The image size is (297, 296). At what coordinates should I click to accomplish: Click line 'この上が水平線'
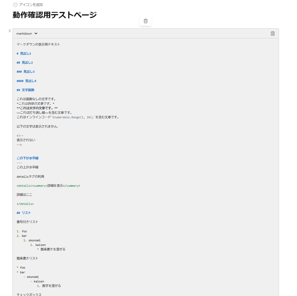(27, 167)
